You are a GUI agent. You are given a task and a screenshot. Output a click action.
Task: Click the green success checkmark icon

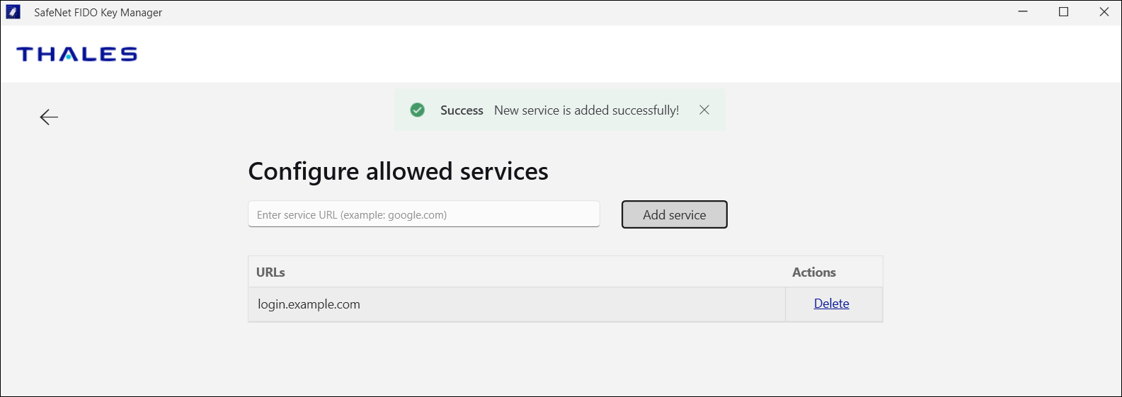(x=418, y=110)
